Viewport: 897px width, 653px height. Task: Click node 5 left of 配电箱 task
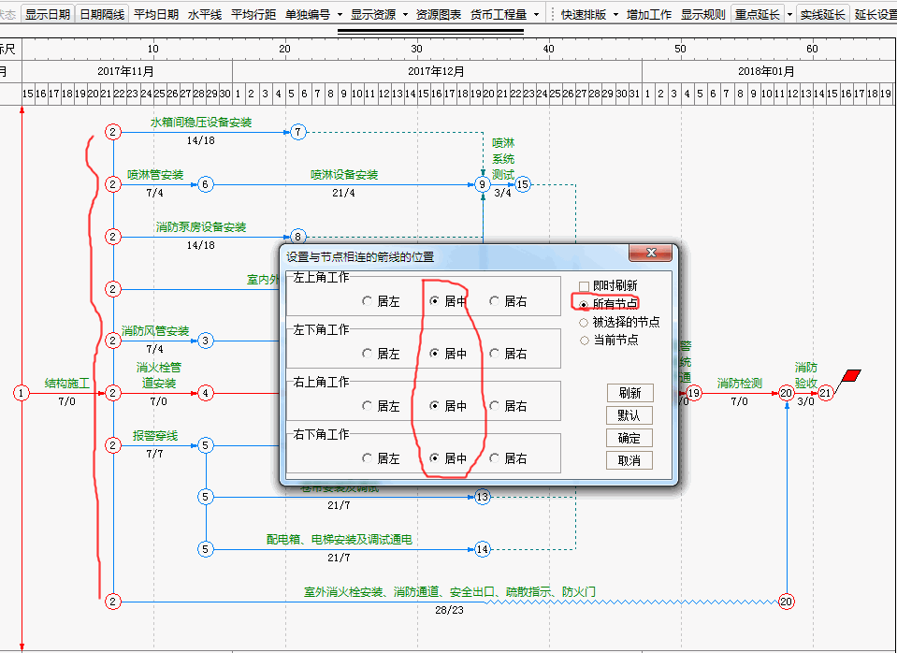[206, 549]
